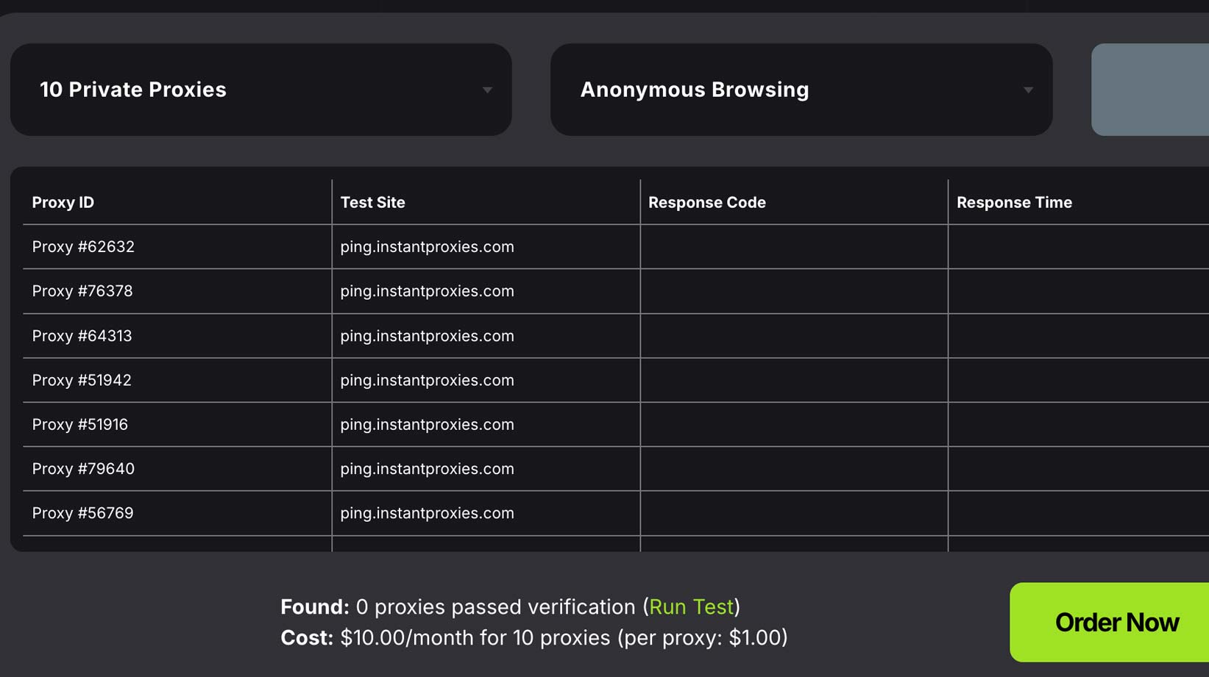Image resolution: width=1209 pixels, height=677 pixels.
Task: Click on Proxy #64313 entry
Action: (x=82, y=336)
